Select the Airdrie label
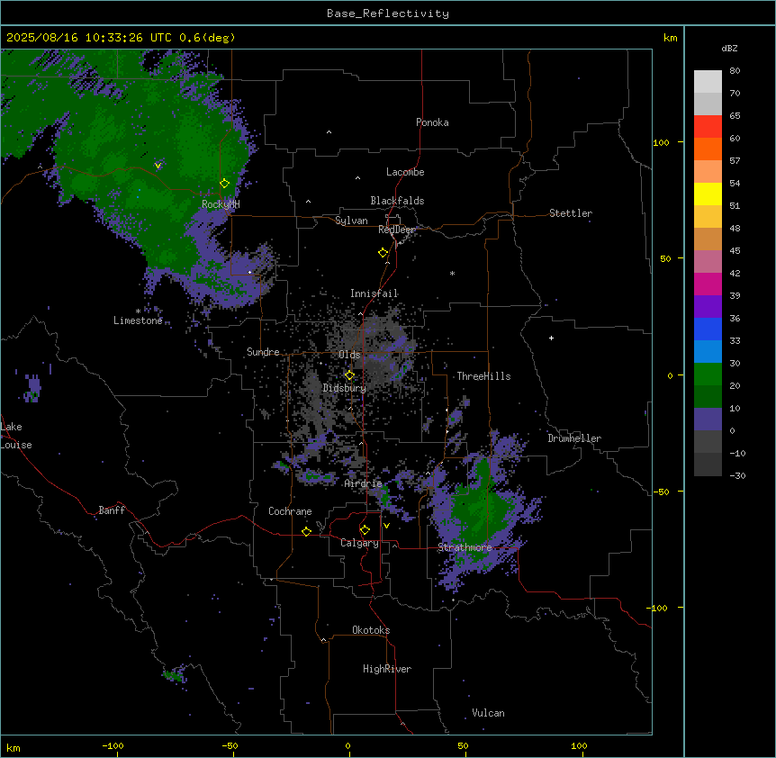Image resolution: width=776 pixels, height=758 pixels. point(364,483)
